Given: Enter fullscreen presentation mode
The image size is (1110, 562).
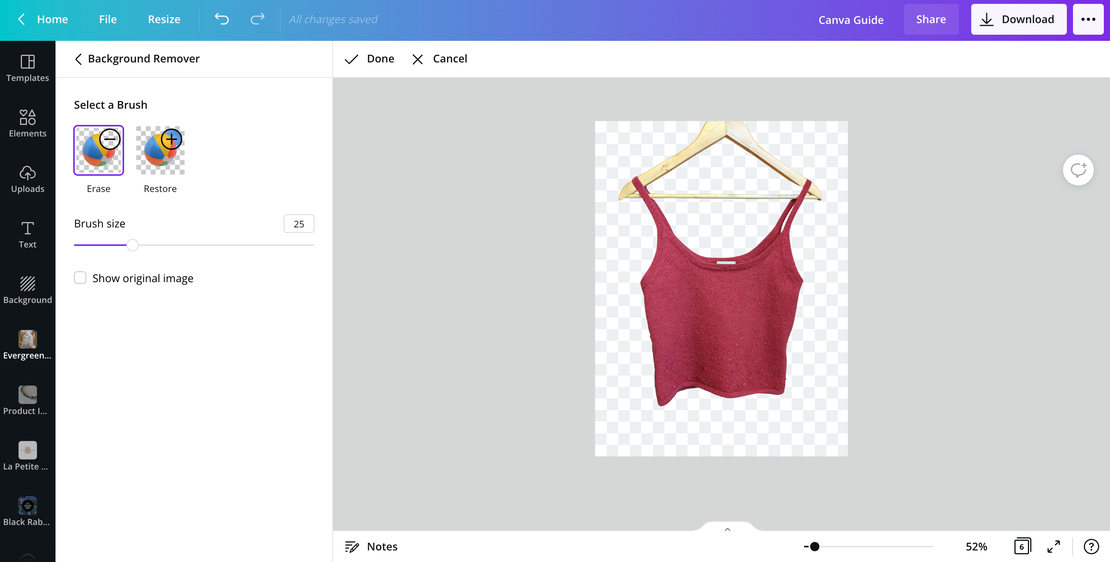Looking at the screenshot, I should (x=1054, y=547).
